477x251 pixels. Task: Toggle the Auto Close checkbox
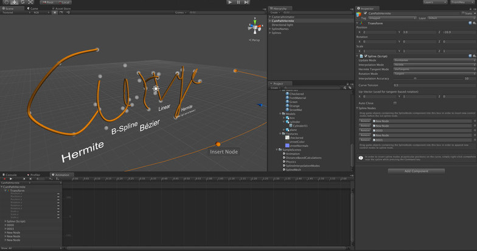coord(395,102)
